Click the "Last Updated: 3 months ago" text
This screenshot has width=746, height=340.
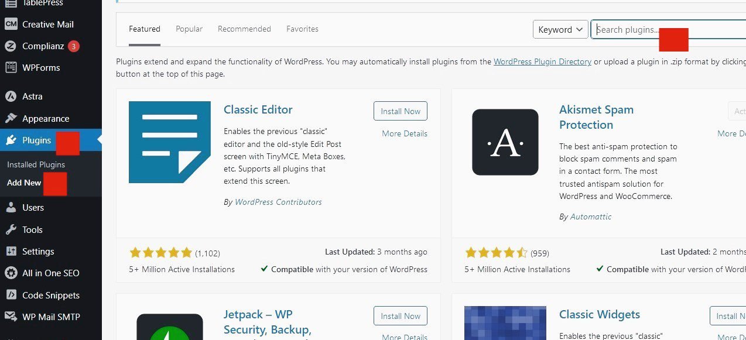[376, 252]
